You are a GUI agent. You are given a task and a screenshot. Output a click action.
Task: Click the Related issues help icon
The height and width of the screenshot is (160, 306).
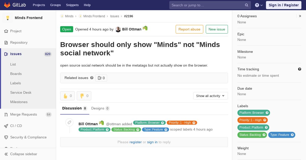92,78
